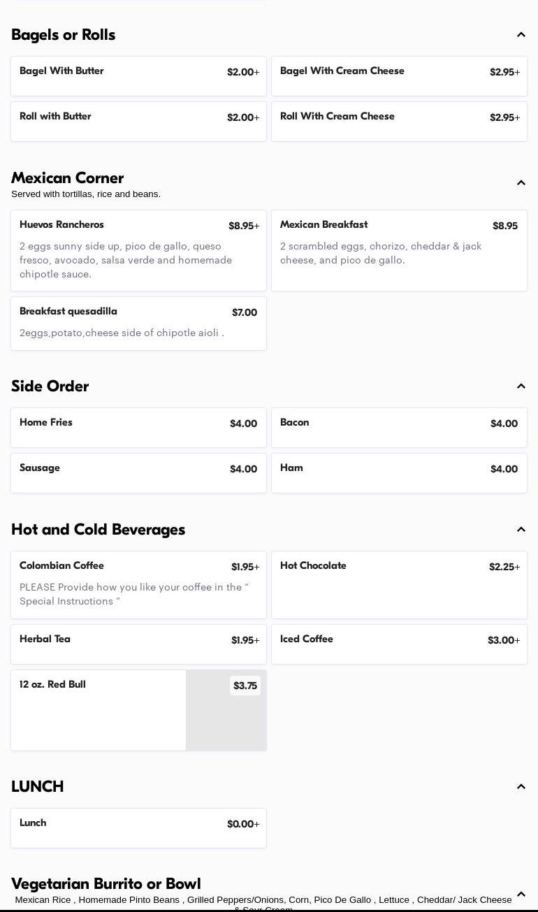Add Home Fries side order
538x912 pixels.
point(138,428)
